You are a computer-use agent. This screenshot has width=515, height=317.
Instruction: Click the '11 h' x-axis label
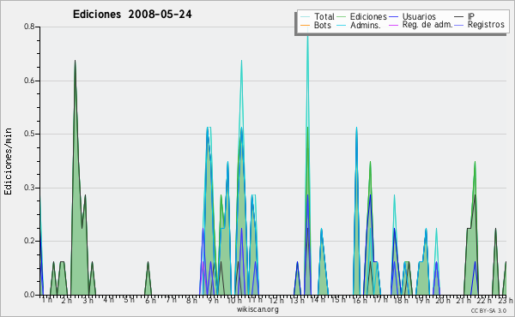(255, 300)
